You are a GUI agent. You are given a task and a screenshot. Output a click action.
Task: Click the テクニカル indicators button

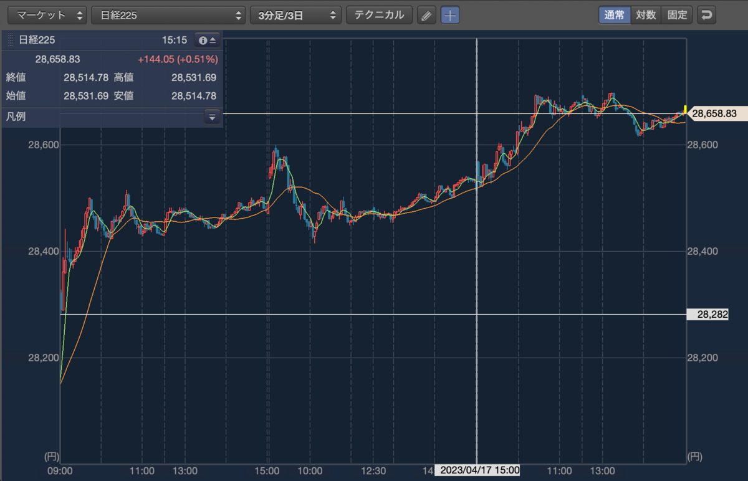pyautogui.click(x=379, y=15)
